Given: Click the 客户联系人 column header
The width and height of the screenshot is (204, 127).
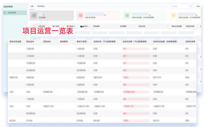Looking at the screenshot, I should click(x=71, y=26).
